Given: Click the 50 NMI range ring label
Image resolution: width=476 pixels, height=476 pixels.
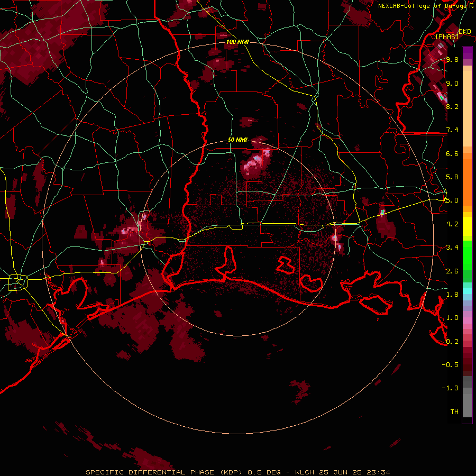Looking at the screenshot, I should click(x=237, y=140).
